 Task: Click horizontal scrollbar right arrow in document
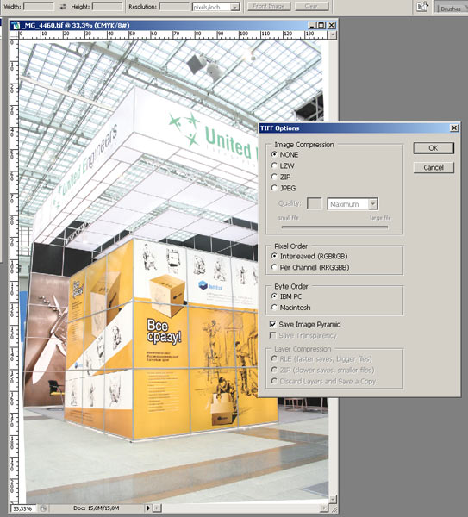324,508
